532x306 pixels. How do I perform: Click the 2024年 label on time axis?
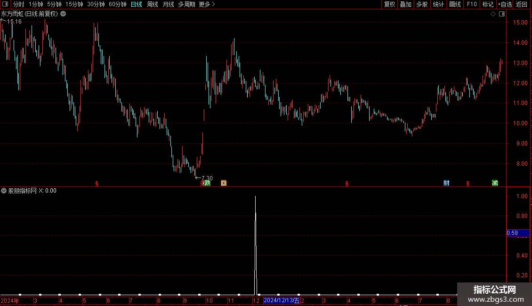pyautogui.click(x=10, y=300)
